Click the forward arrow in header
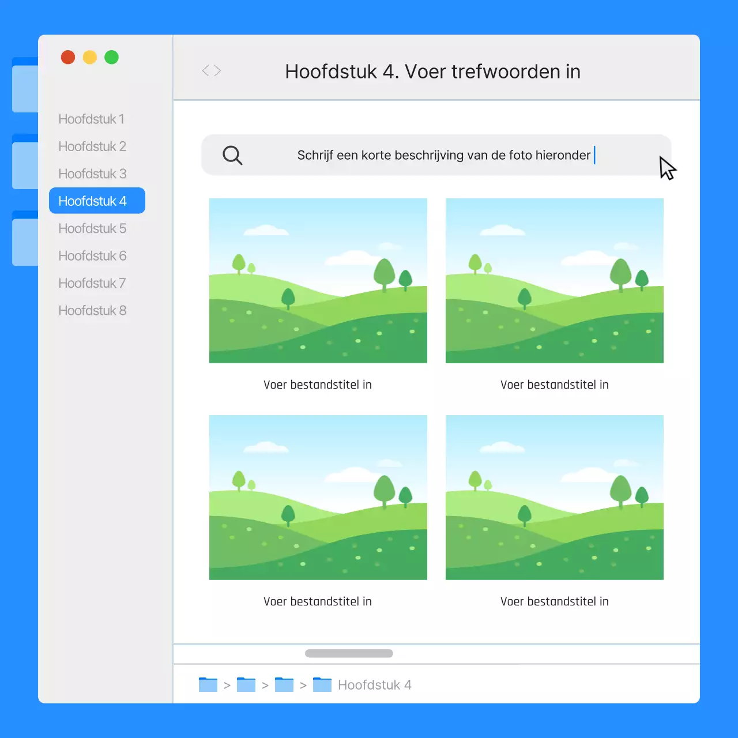Image resolution: width=738 pixels, height=738 pixels. (217, 70)
